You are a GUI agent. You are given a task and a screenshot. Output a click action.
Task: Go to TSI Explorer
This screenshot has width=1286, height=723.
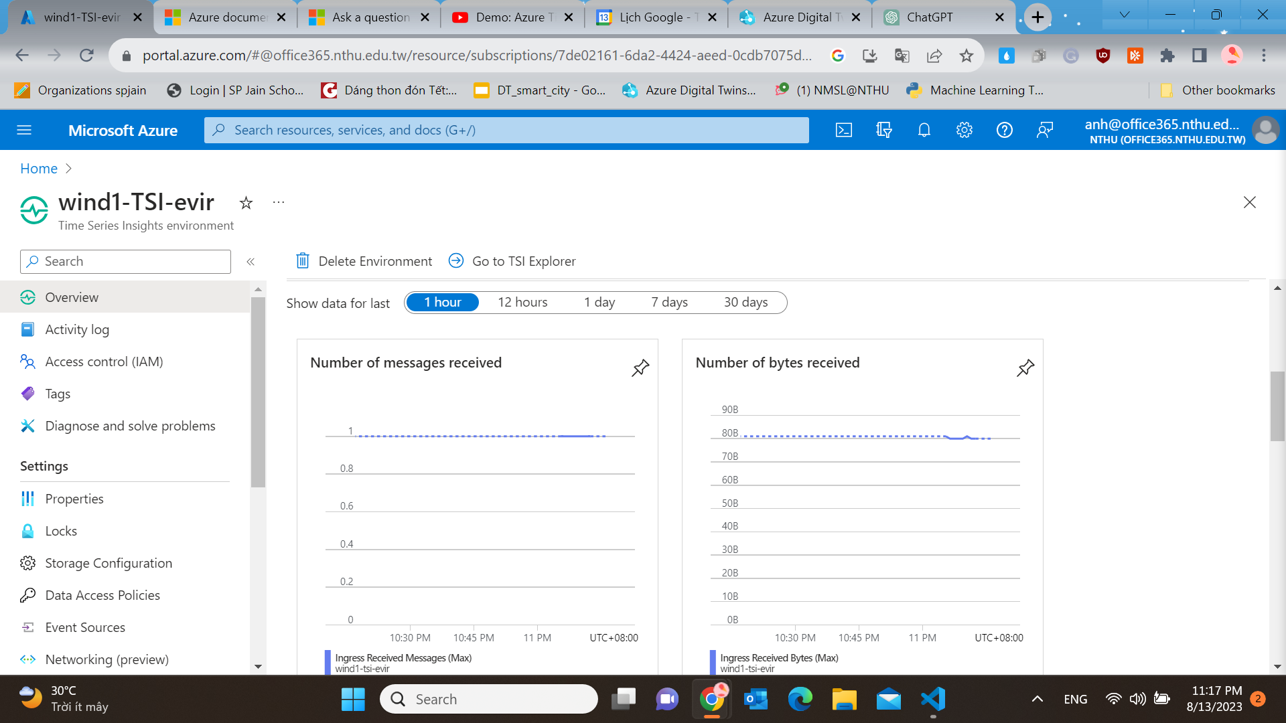(x=512, y=261)
